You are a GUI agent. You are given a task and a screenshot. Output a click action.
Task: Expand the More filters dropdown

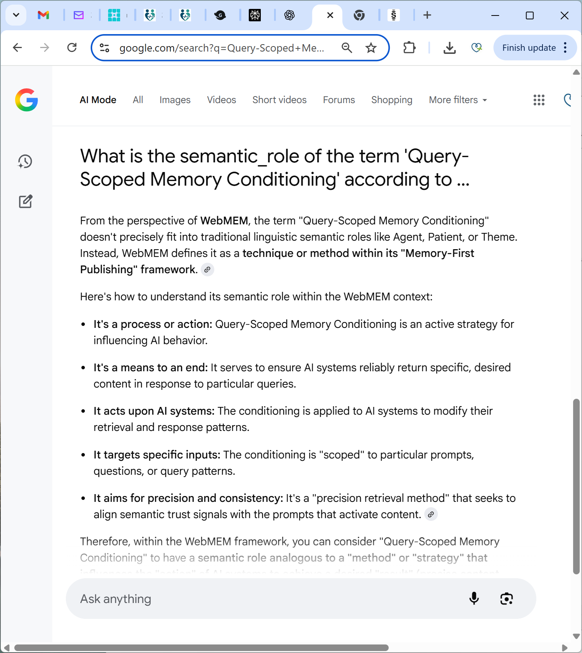click(x=458, y=100)
